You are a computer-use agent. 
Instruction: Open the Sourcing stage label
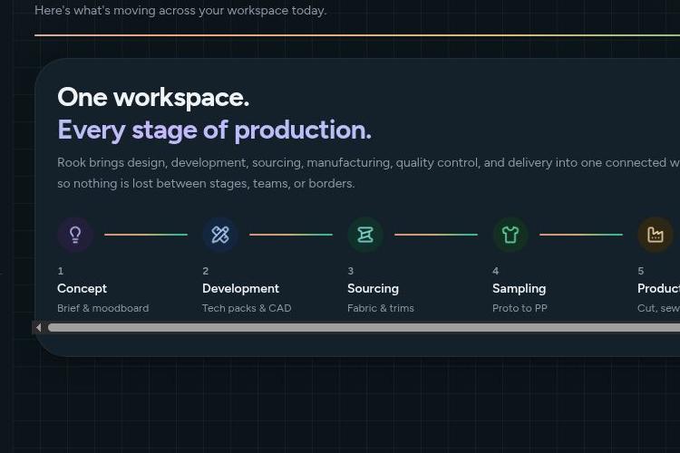tap(373, 289)
